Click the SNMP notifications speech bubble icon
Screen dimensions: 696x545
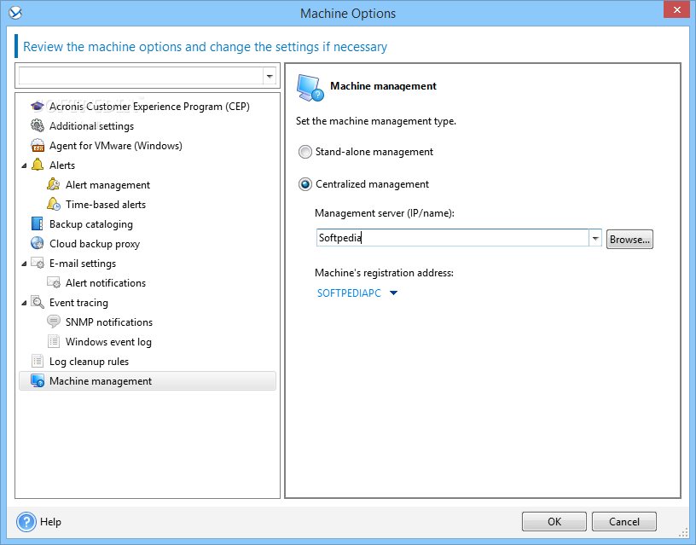coord(53,322)
